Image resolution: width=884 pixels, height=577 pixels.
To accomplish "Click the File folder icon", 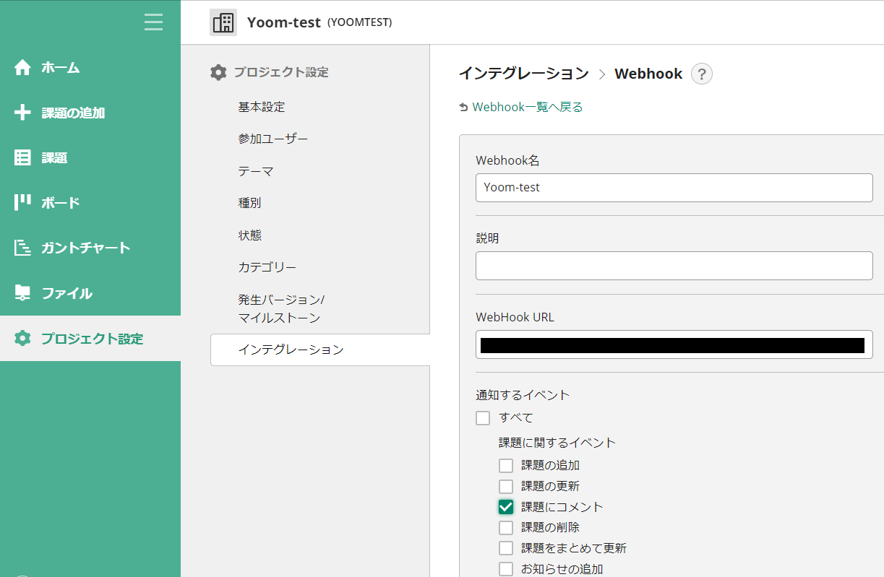I will 23,292.
